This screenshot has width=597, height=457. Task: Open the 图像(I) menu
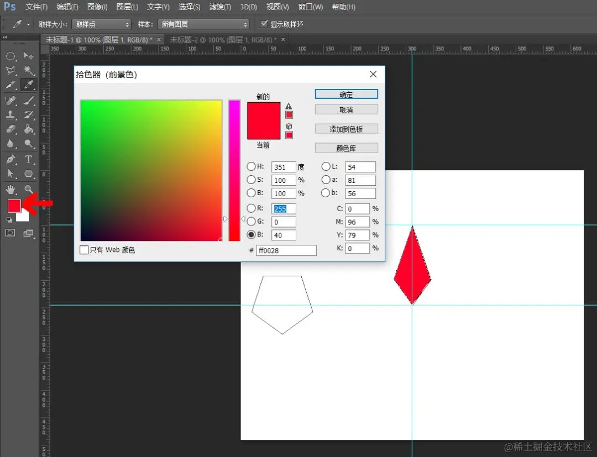click(97, 7)
